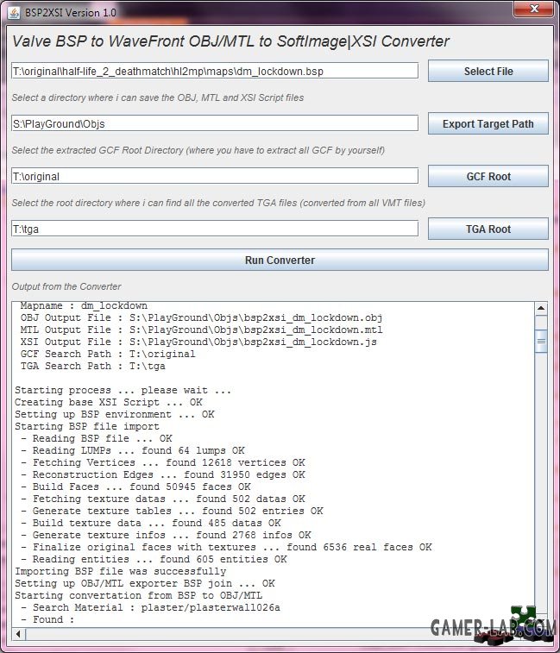Click 'Starting process ... please wait' line
The height and width of the screenshot is (653, 560).
123,390
